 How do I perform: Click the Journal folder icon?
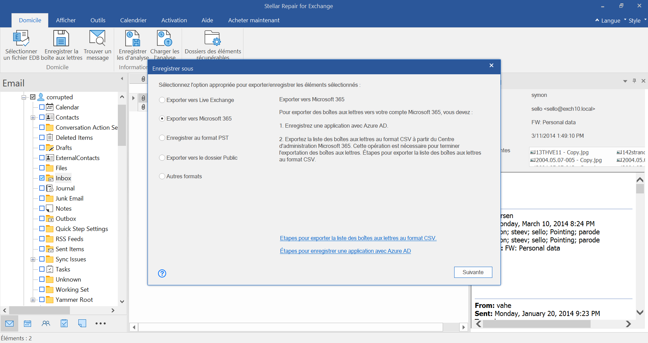[x=50, y=188]
